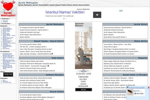Open the Comments RSS link
This screenshot has width=150, height=100.
coord(7,82)
